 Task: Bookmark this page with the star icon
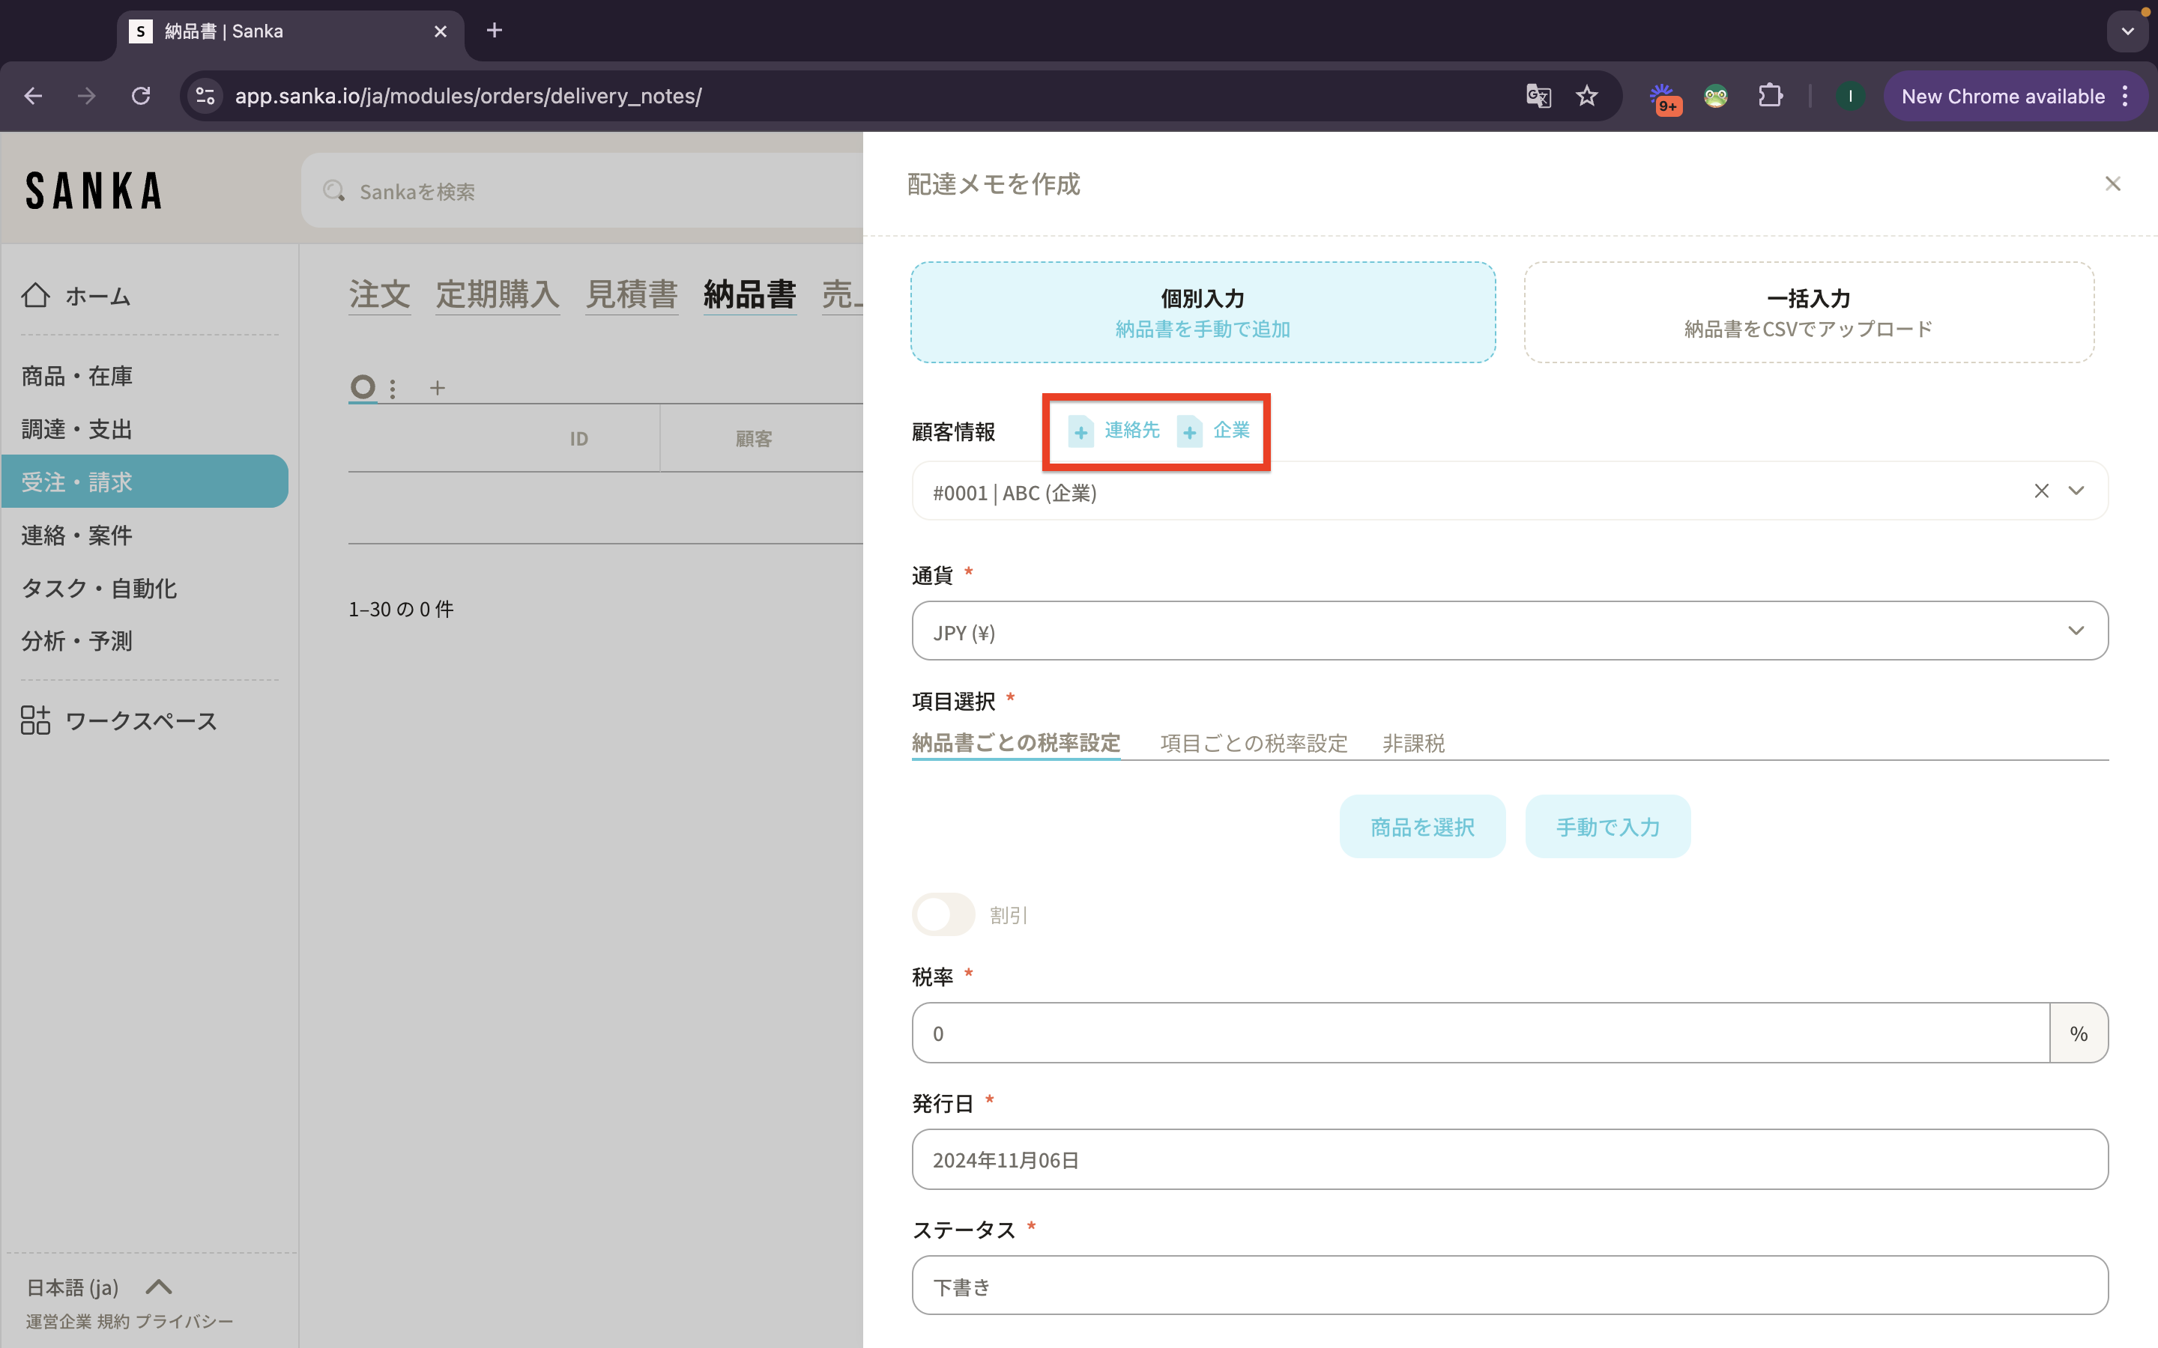tap(1586, 97)
